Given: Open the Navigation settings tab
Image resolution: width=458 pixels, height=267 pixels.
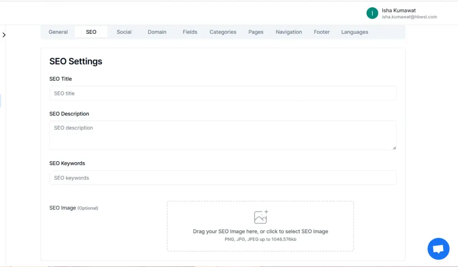Looking at the screenshot, I should [x=288, y=32].
